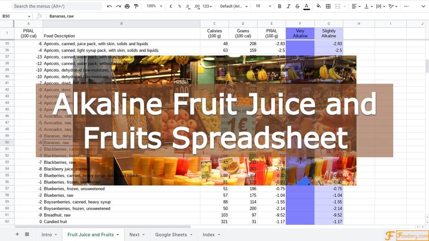Select cell Candied fruit
The image size is (429, 241).
coord(122,222)
